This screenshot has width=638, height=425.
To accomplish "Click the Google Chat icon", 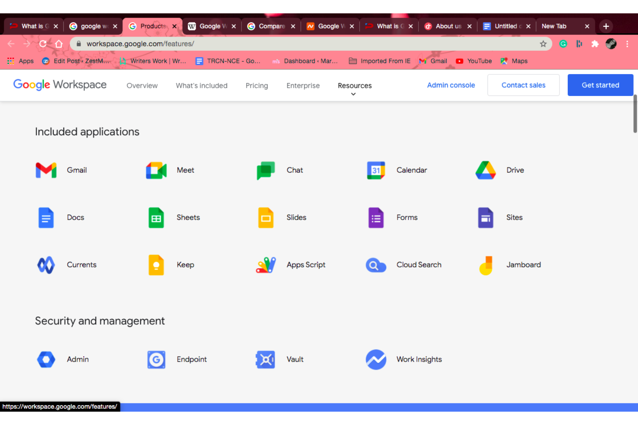I will (265, 170).
